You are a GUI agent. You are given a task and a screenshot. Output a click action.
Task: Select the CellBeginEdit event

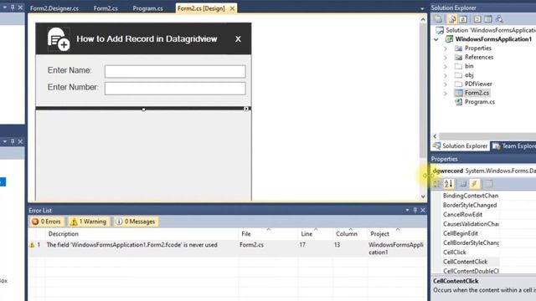pos(460,233)
